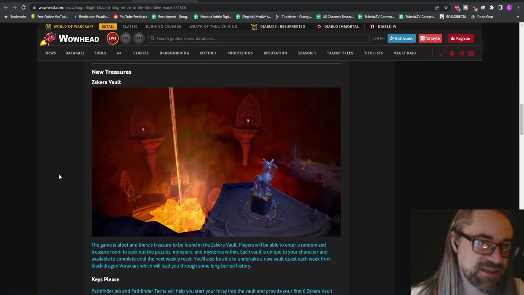Click the page vertical scrollbar thumb
This screenshot has height=295, width=524.
522,119
